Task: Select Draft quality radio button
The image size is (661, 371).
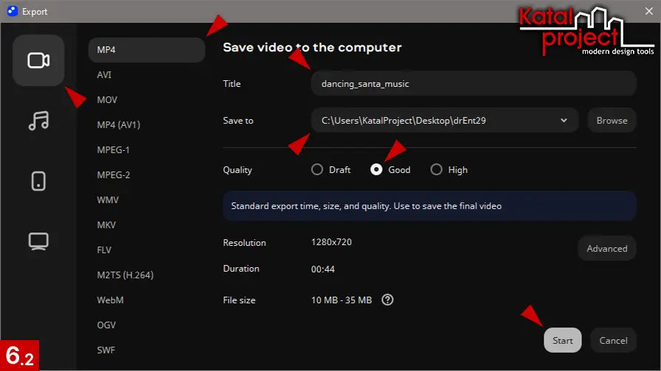Action: 317,170
